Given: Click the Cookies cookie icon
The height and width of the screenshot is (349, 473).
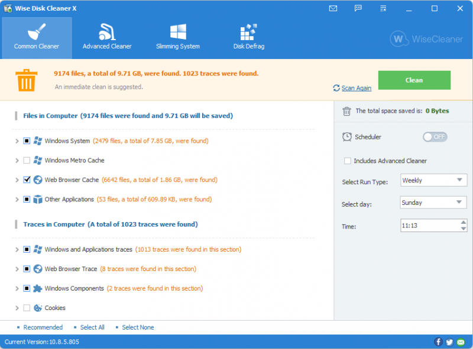Looking at the screenshot, I should [38, 308].
